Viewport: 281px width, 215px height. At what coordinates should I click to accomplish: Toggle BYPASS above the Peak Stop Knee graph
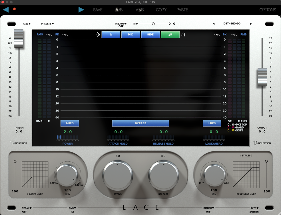[x=245, y=155]
